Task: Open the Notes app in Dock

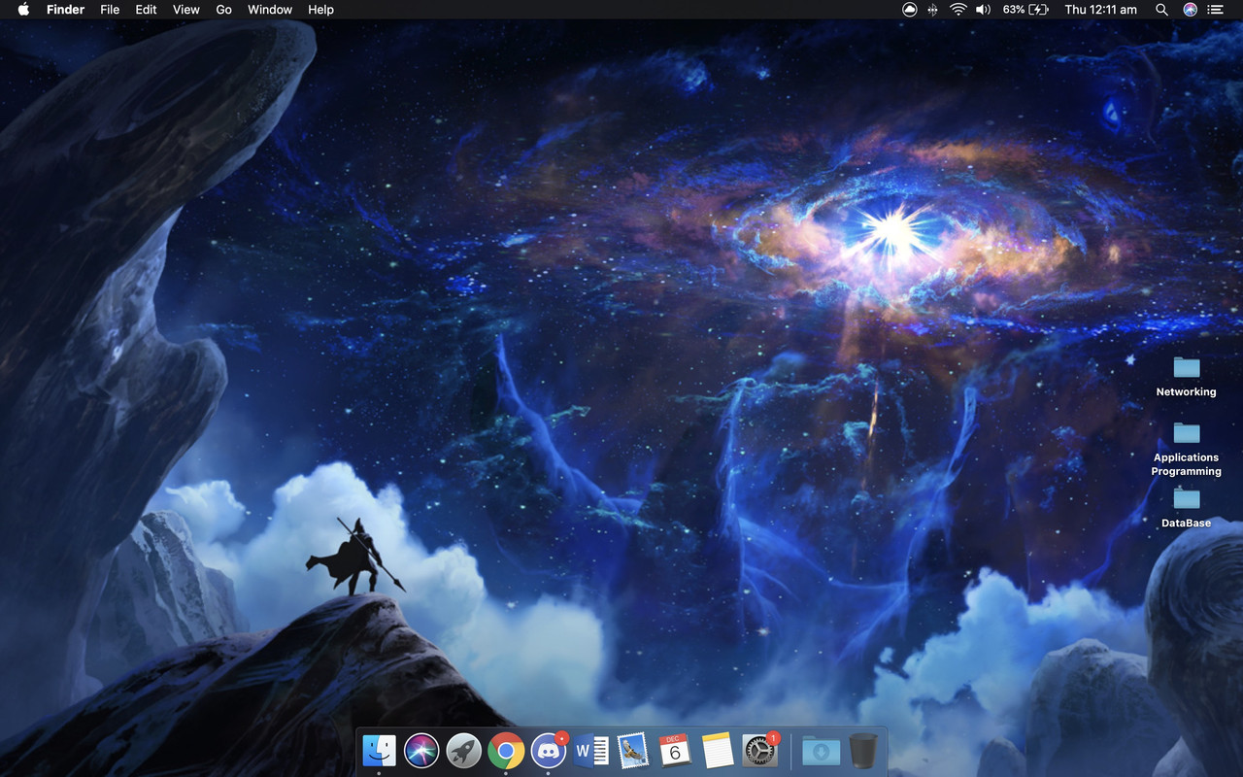Action: pos(718,750)
